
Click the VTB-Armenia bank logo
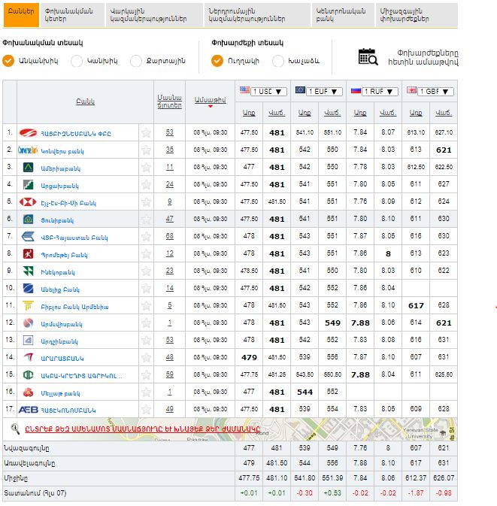tap(28, 236)
